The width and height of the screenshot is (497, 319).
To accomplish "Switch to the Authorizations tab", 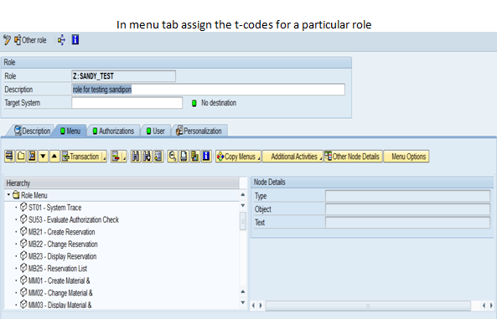I will pos(113,131).
